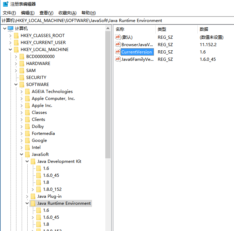
Task: Select the Apple Inc. key
Action: click(42, 106)
